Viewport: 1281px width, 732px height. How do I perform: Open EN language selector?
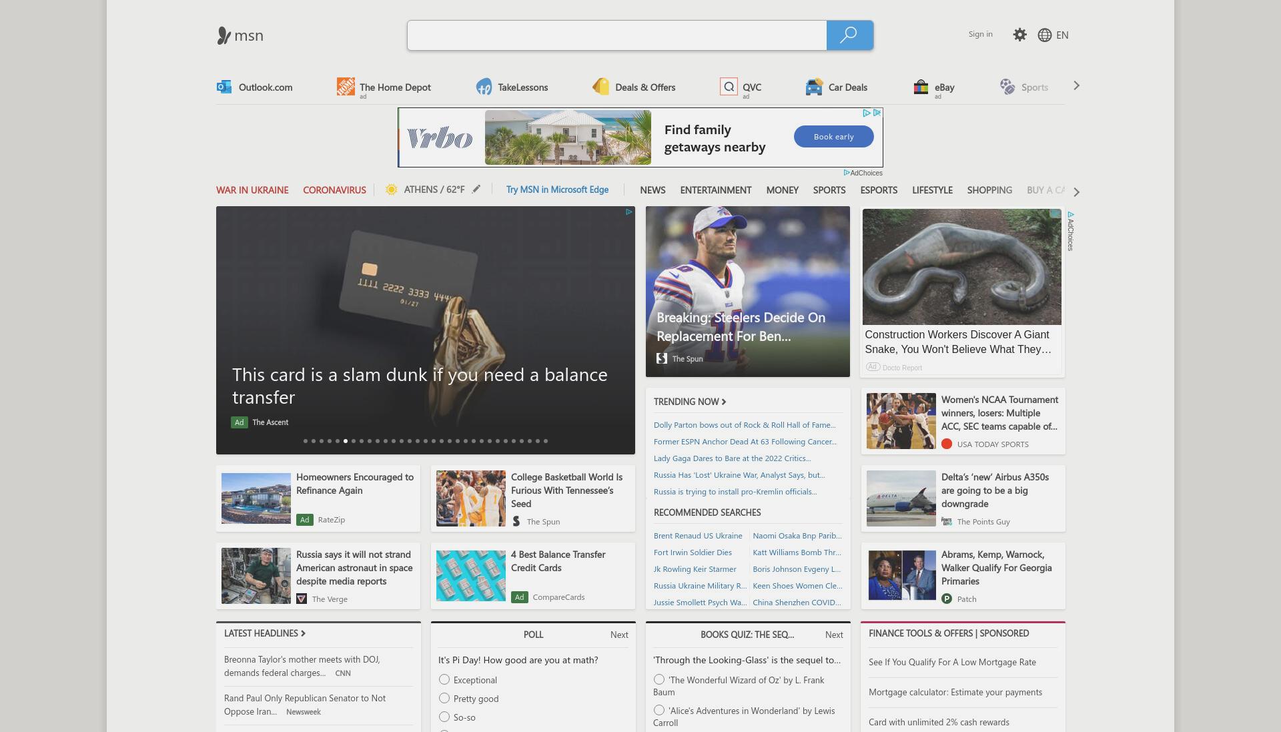coord(1062,35)
